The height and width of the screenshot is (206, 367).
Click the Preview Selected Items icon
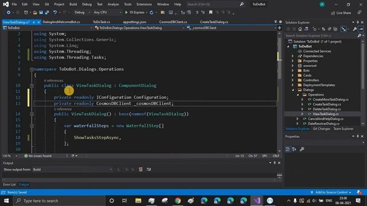click(361, 29)
